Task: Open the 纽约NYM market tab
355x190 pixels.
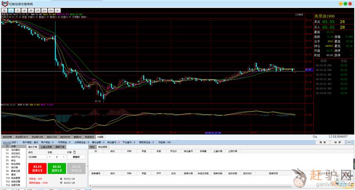Action: coord(65,137)
